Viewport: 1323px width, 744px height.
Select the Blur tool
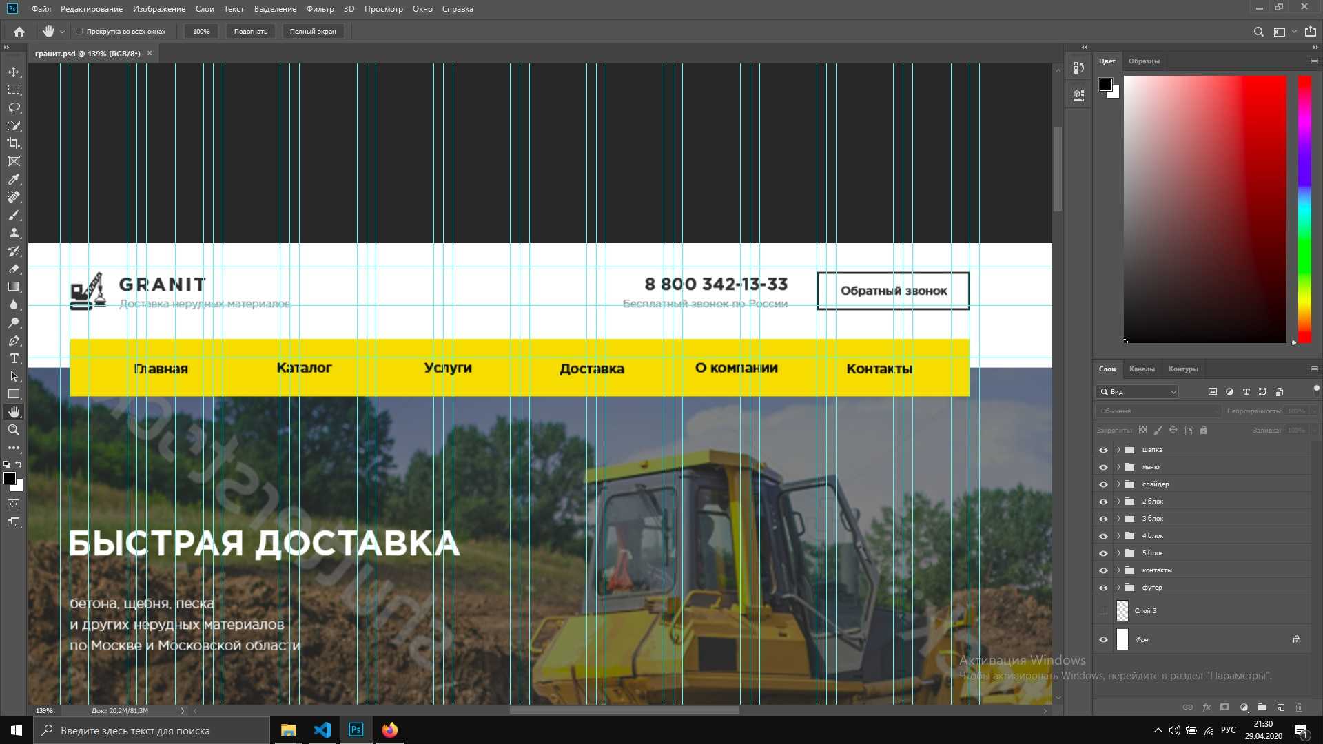click(x=14, y=304)
